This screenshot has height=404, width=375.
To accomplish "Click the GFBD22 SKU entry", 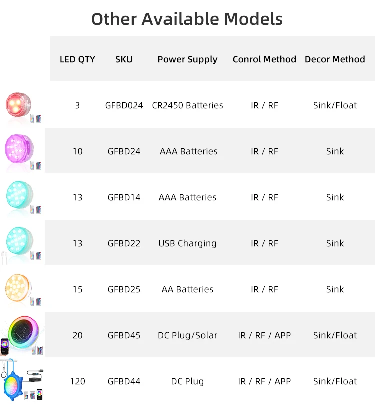I will click(124, 243).
